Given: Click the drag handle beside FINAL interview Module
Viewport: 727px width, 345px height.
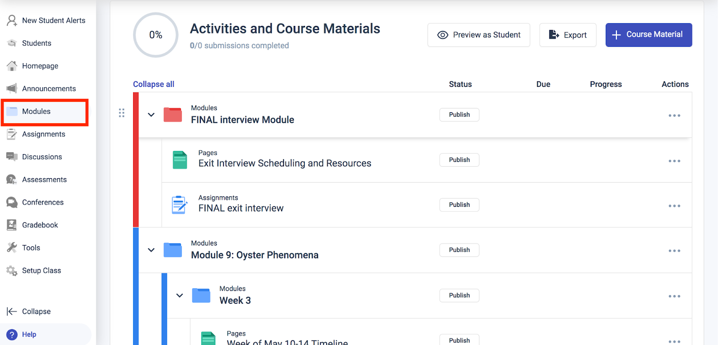Looking at the screenshot, I should 121,113.
